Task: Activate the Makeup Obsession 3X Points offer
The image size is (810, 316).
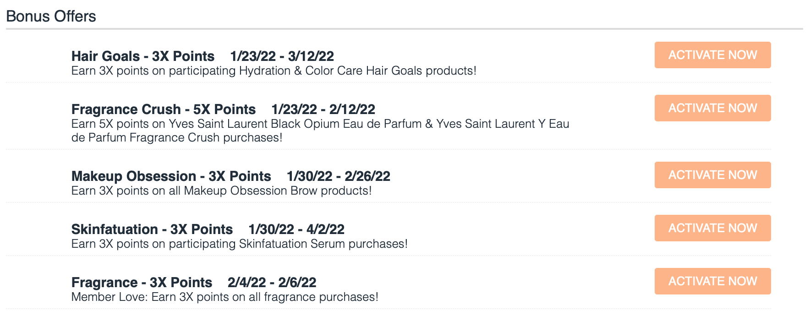Action: pos(712,175)
